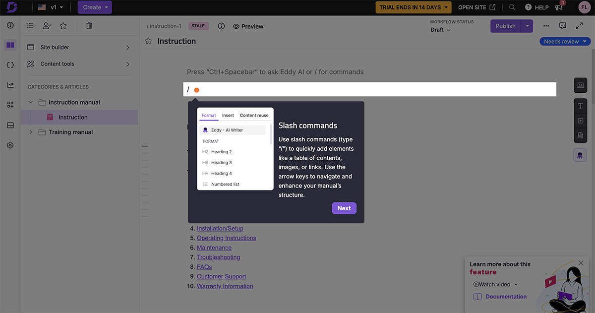Open the Needs review dropdown
The image size is (595, 313).
(565, 42)
